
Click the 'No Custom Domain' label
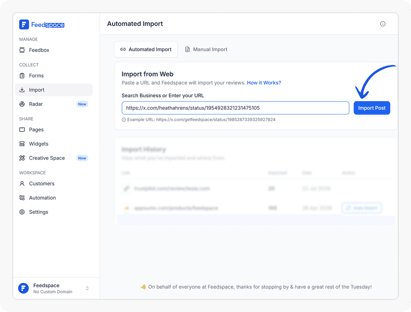(53, 292)
